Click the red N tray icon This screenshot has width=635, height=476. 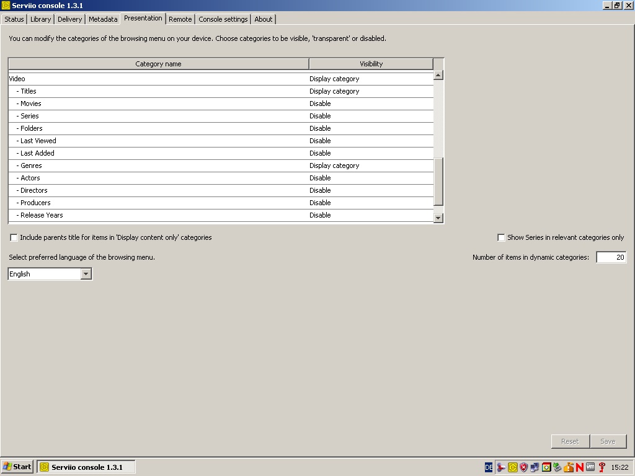(x=579, y=467)
